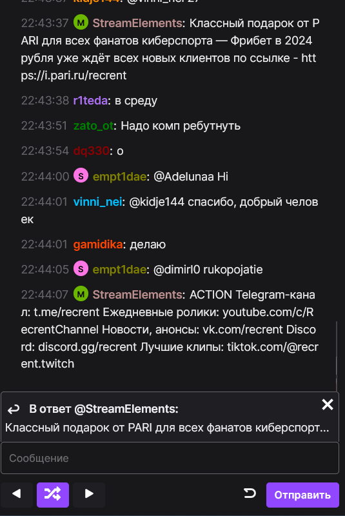Click the vinni_nei username
345x516 pixels.
click(97, 202)
